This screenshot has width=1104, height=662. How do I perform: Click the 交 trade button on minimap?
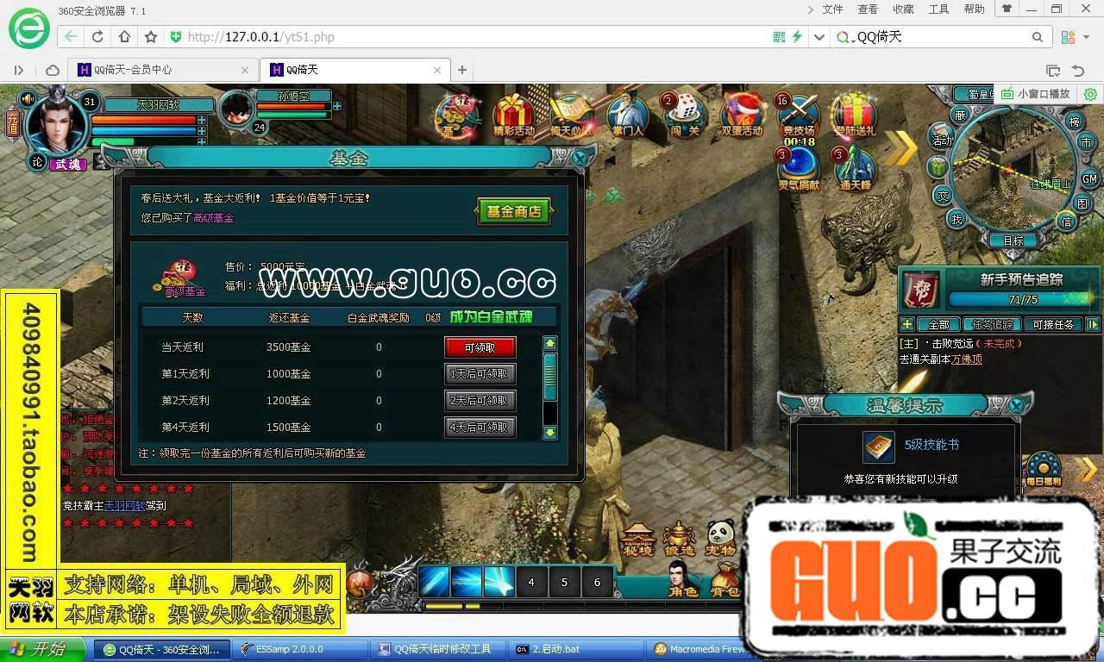[943, 196]
